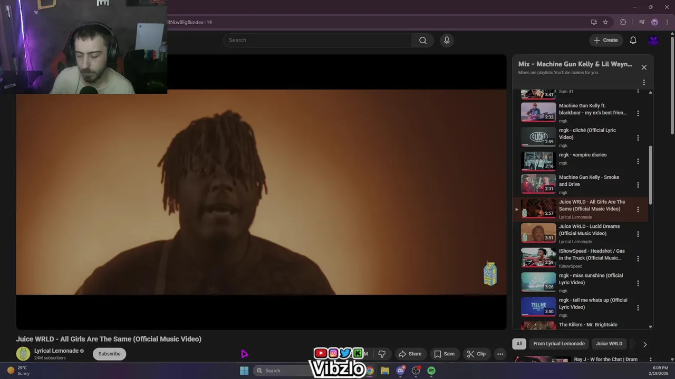Click the '24M subscribers' text
The width and height of the screenshot is (675, 379).
pyautogui.click(x=50, y=358)
